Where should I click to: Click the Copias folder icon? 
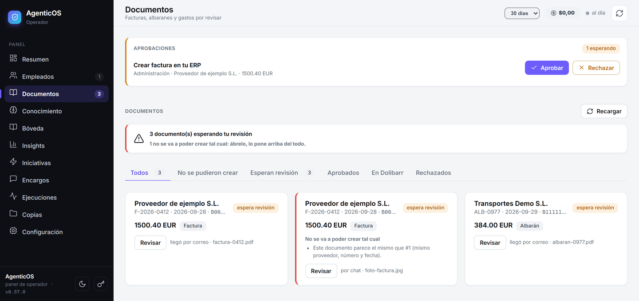tap(13, 214)
